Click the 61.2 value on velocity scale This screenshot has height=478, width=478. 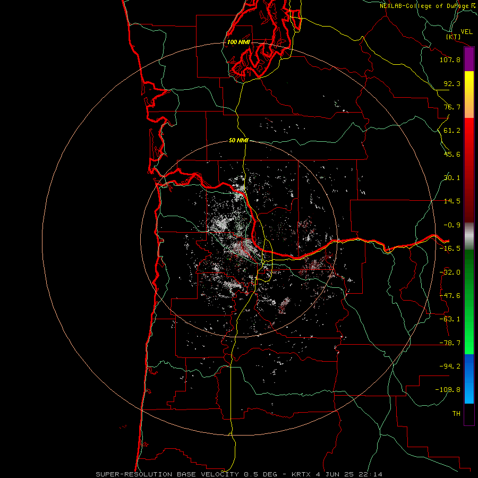[452, 131]
